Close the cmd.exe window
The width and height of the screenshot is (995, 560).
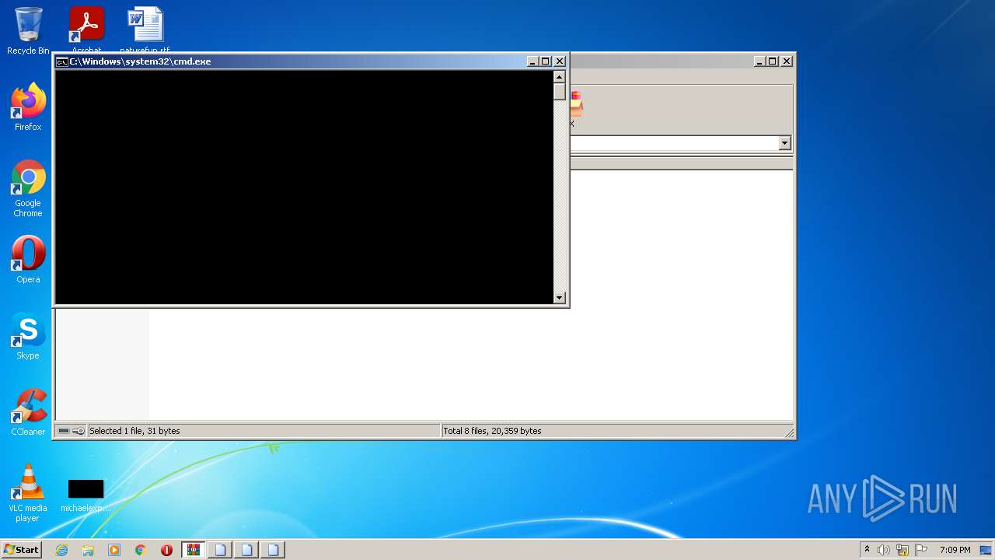[560, 61]
